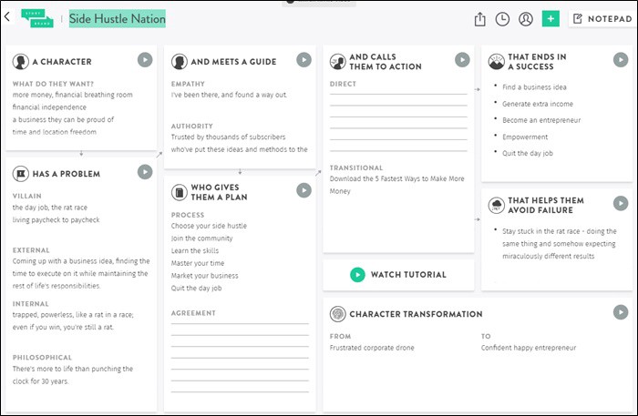
Task: Open the user account profile icon
Action: point(526,19)
